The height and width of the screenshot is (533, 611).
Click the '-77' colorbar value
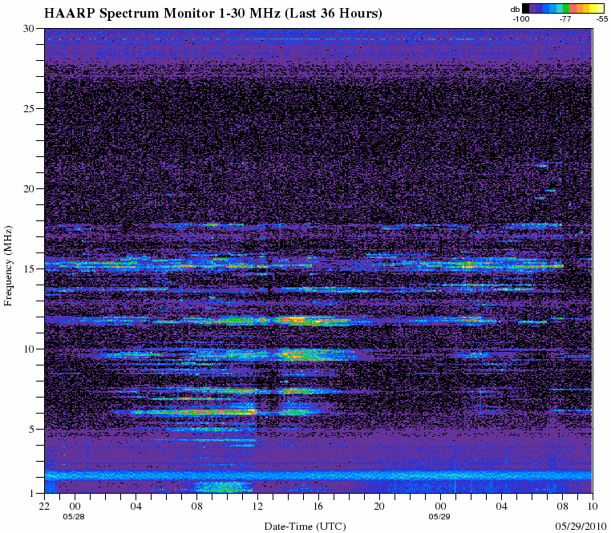pyautogui.click(x=565, y=18)
